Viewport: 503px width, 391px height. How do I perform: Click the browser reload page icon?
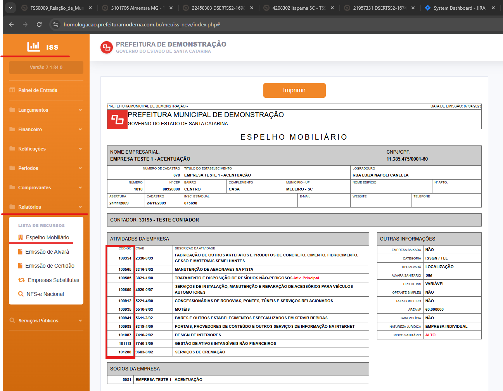pyautogui.click(x=39, y=24)
